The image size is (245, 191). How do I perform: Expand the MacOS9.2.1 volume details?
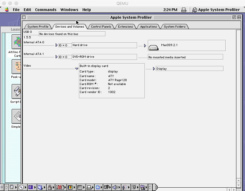[145, 45]
